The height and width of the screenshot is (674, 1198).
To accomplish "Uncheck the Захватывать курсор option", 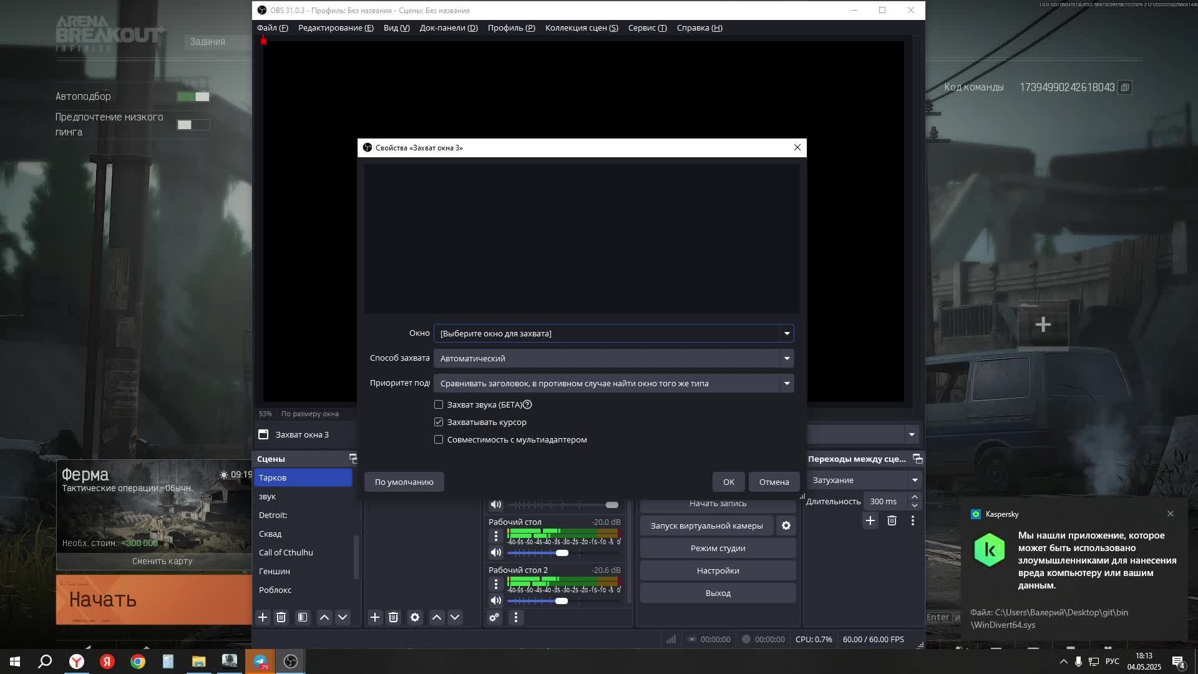I will [439, 422].
